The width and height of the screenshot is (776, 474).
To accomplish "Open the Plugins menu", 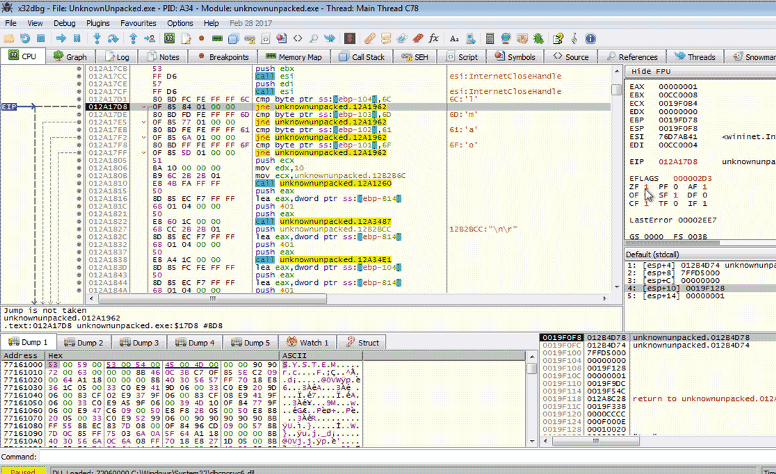I will coord(98,23).
